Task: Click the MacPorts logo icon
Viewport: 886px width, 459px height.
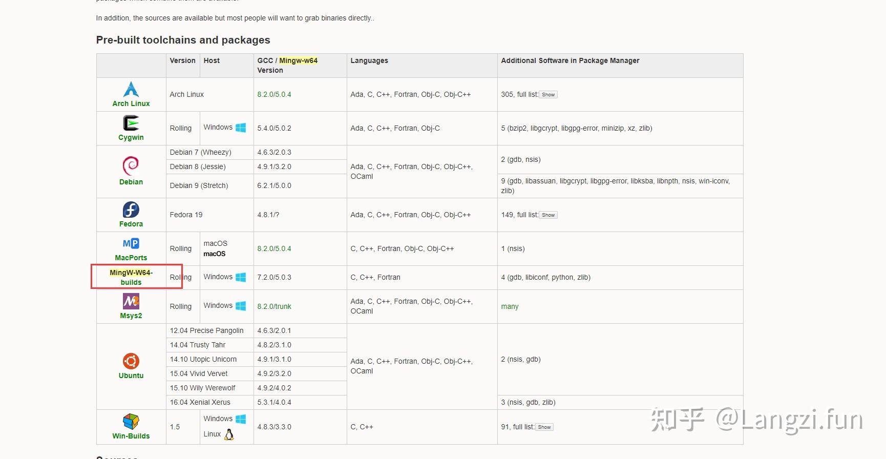Action: click(x=131, y=244)
